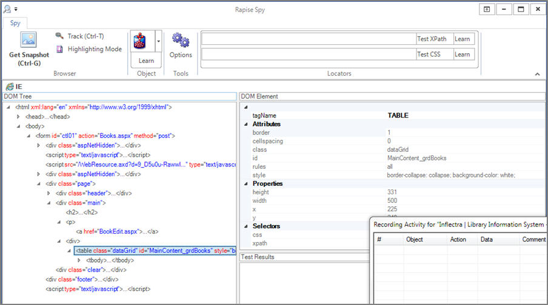Click into the XPath locator input field

click(x=308, y=39)
